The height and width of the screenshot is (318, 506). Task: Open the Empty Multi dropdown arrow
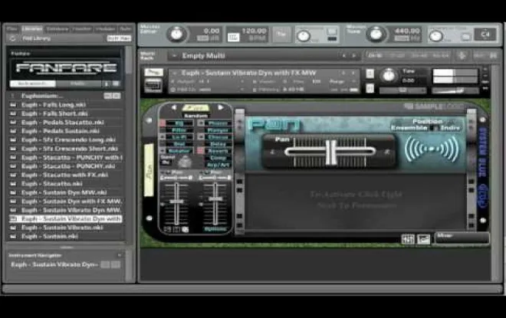[x=174, y=56]
